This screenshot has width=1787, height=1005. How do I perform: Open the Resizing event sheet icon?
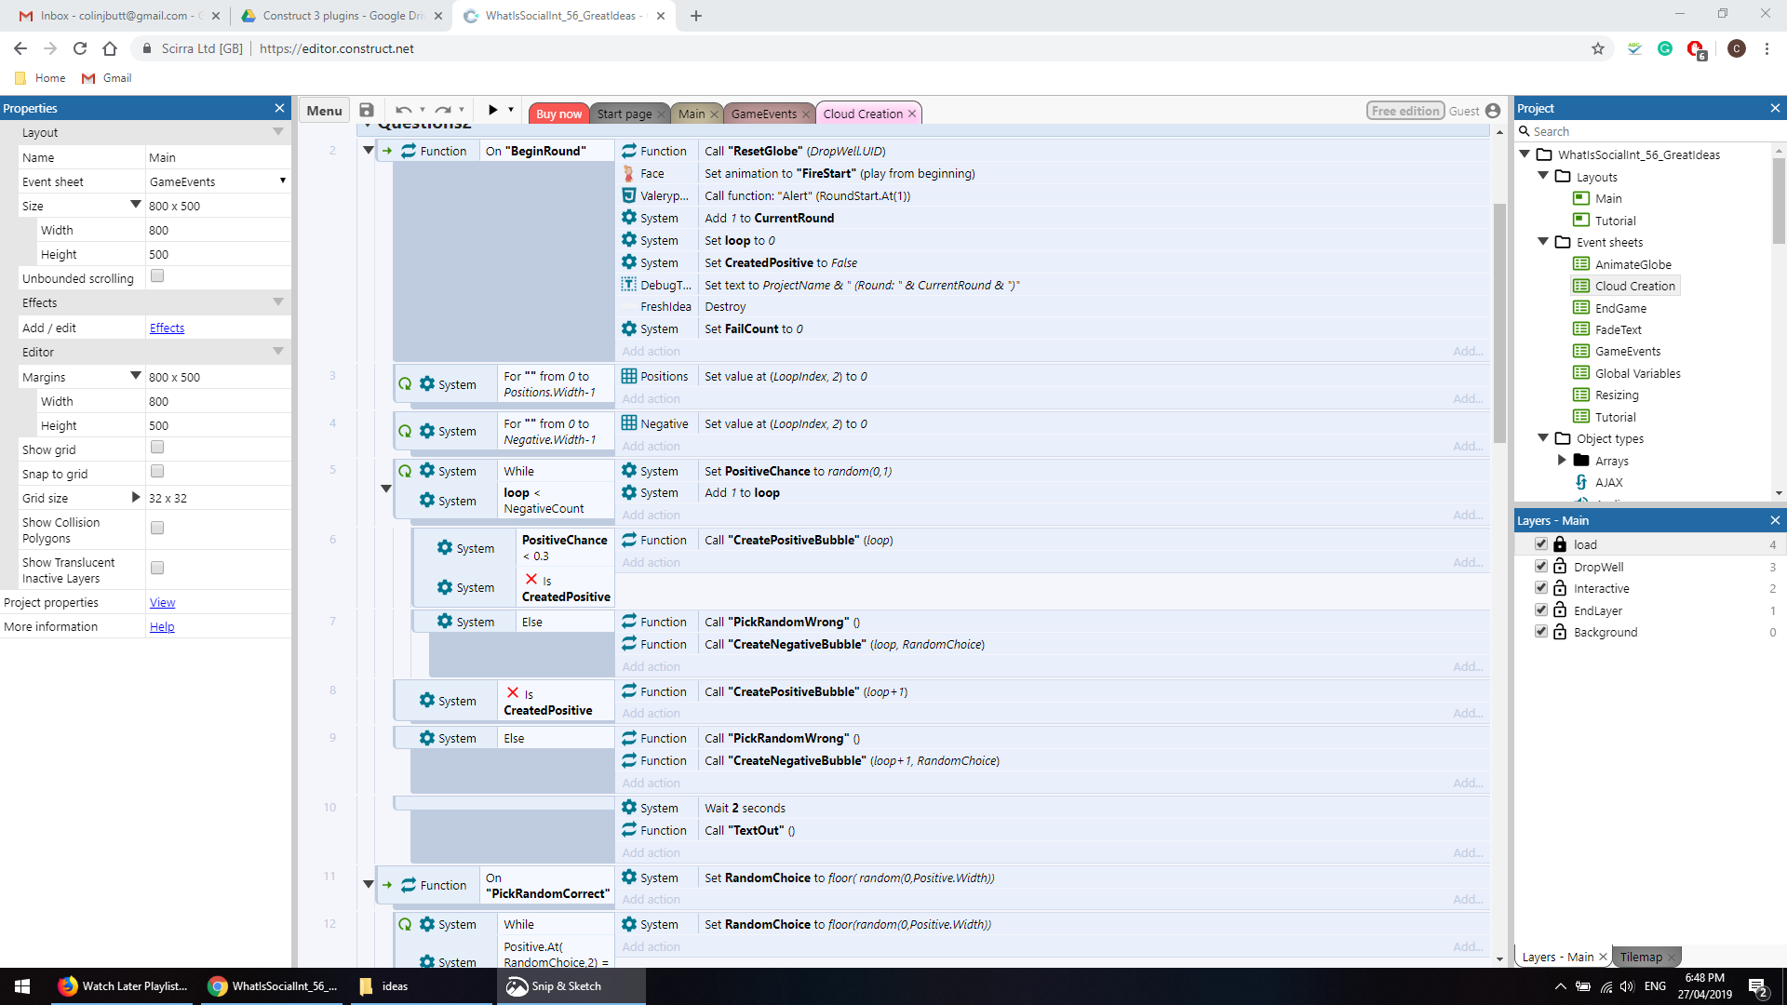[x=1580, y=395]
